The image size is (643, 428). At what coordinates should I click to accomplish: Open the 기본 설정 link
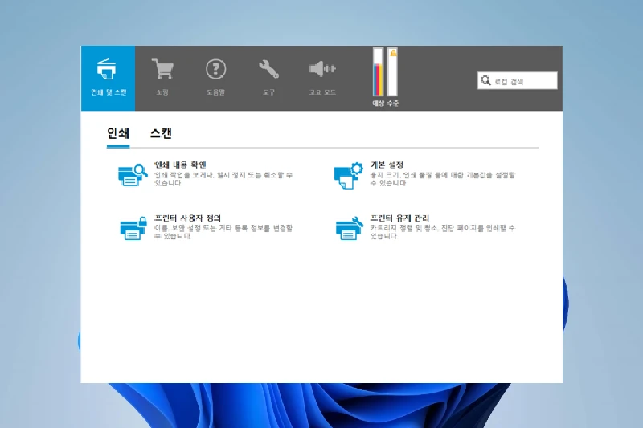(x=387, y=165)
